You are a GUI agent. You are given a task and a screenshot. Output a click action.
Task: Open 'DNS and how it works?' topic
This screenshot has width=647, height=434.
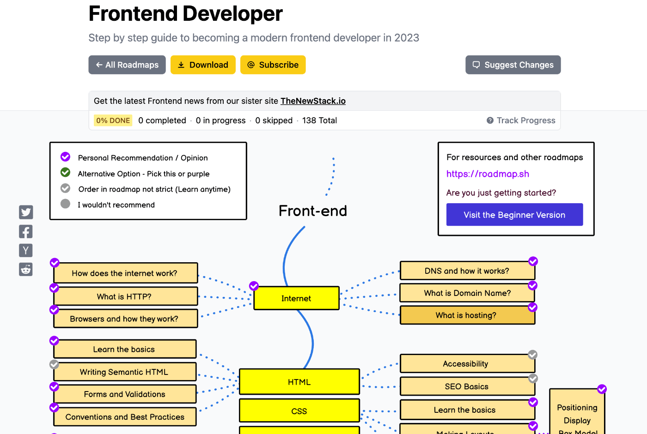(467, 271)
